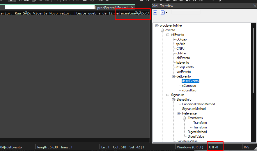Viewport: 257px width, 151px height.
Task: Toggle the INS insert mode indicator
Action: pyautogui.click(x=246, y=147)
